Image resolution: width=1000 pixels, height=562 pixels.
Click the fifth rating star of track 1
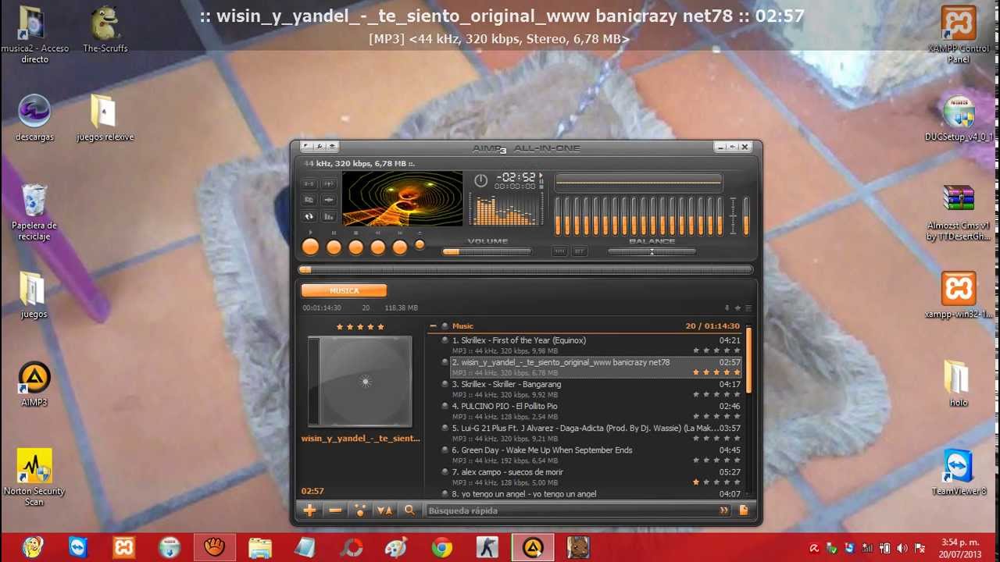tap(737, 351)
